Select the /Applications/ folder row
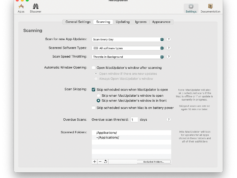Screen dimensions: 237x178 [132, 133]
